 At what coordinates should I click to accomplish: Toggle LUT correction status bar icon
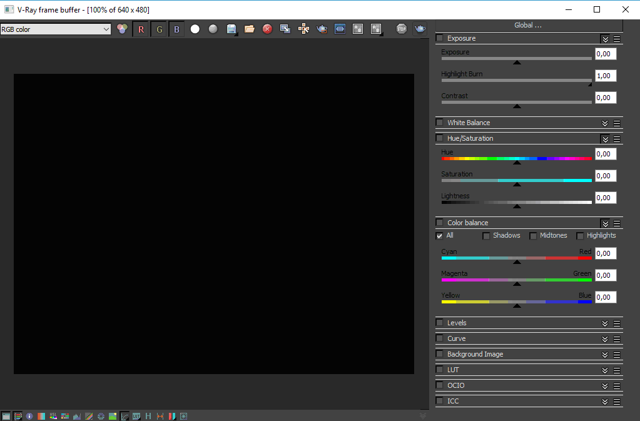tap(136, 416)
